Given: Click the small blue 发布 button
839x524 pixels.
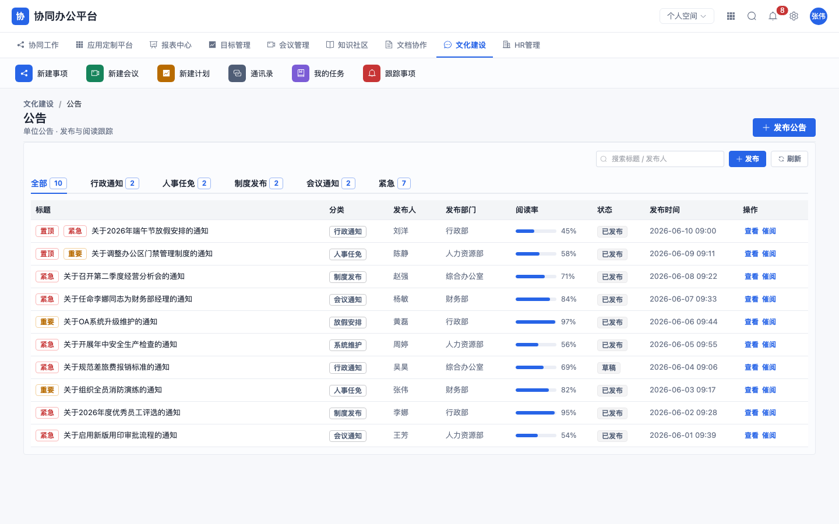Looking at the screenshot, I should [748, 159].
